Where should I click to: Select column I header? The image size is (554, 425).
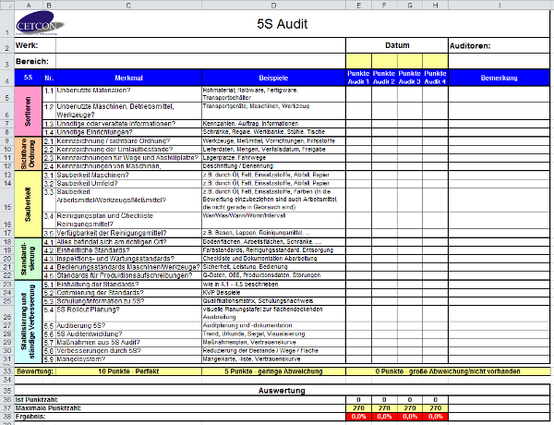pos(500,4)
